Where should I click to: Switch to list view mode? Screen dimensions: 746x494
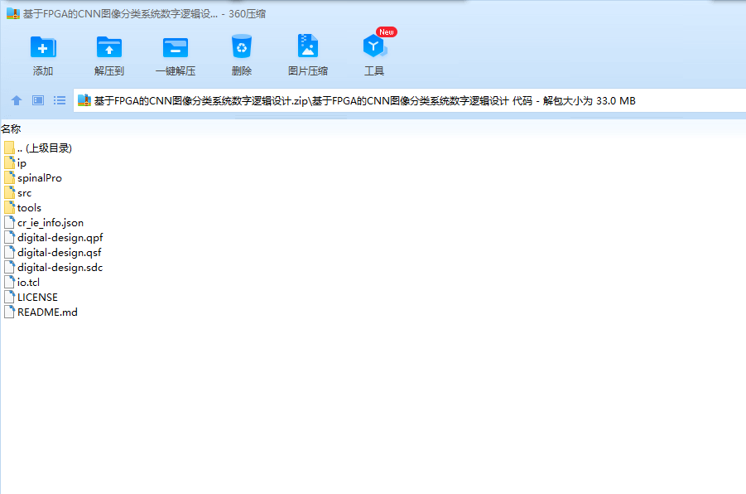[60, 100]
